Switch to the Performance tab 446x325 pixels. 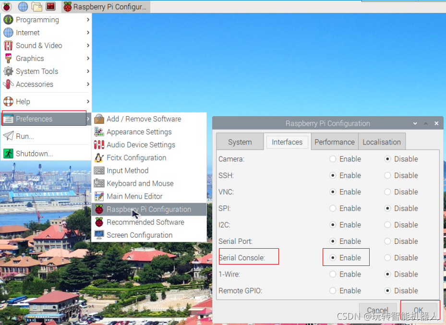tap(335, 142)
